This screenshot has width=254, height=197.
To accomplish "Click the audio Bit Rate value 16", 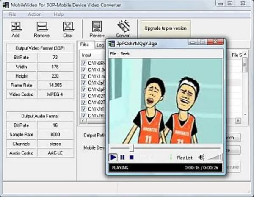I will 55,125.
